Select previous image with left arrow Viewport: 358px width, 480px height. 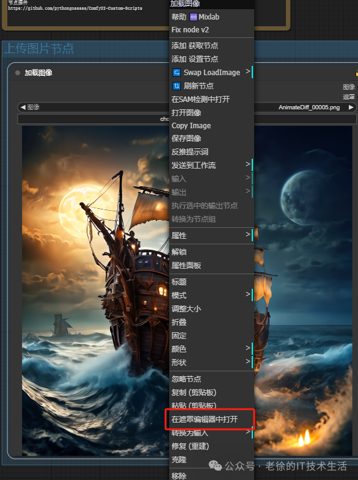coord(23,107)
